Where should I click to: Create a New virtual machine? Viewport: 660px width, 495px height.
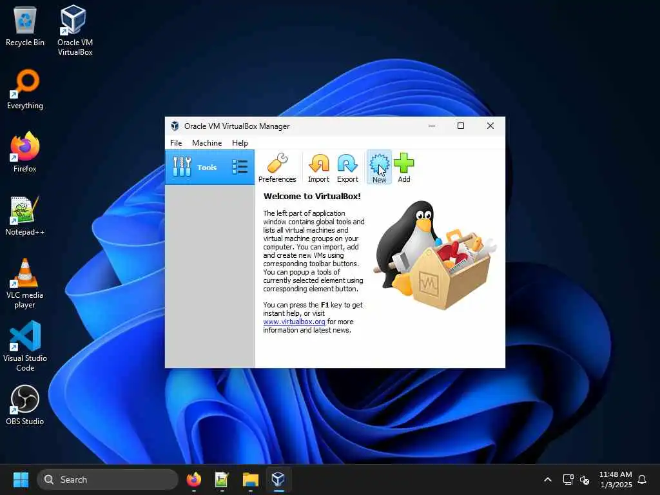pyautogui.click(x=379, y=168)
